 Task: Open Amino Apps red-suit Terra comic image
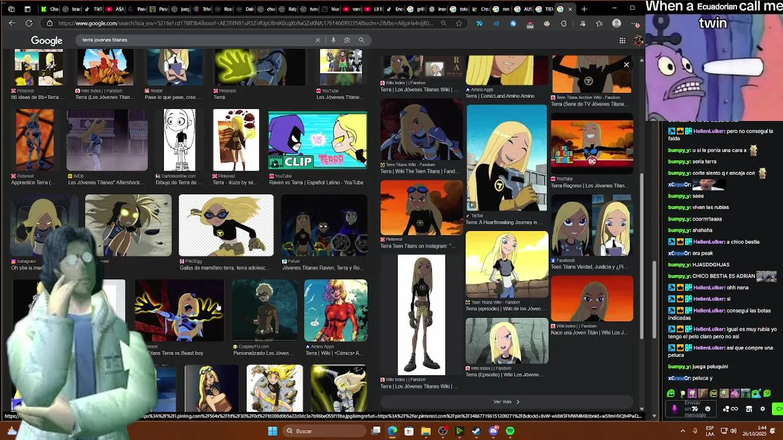tap(335, 310)
